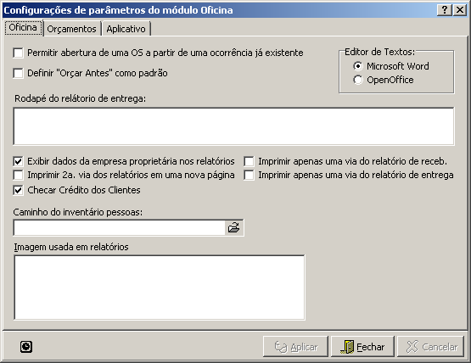Screen dimensions: 471x363
Task: Switch to the Orçamentos tab
Action: [71, 29]
